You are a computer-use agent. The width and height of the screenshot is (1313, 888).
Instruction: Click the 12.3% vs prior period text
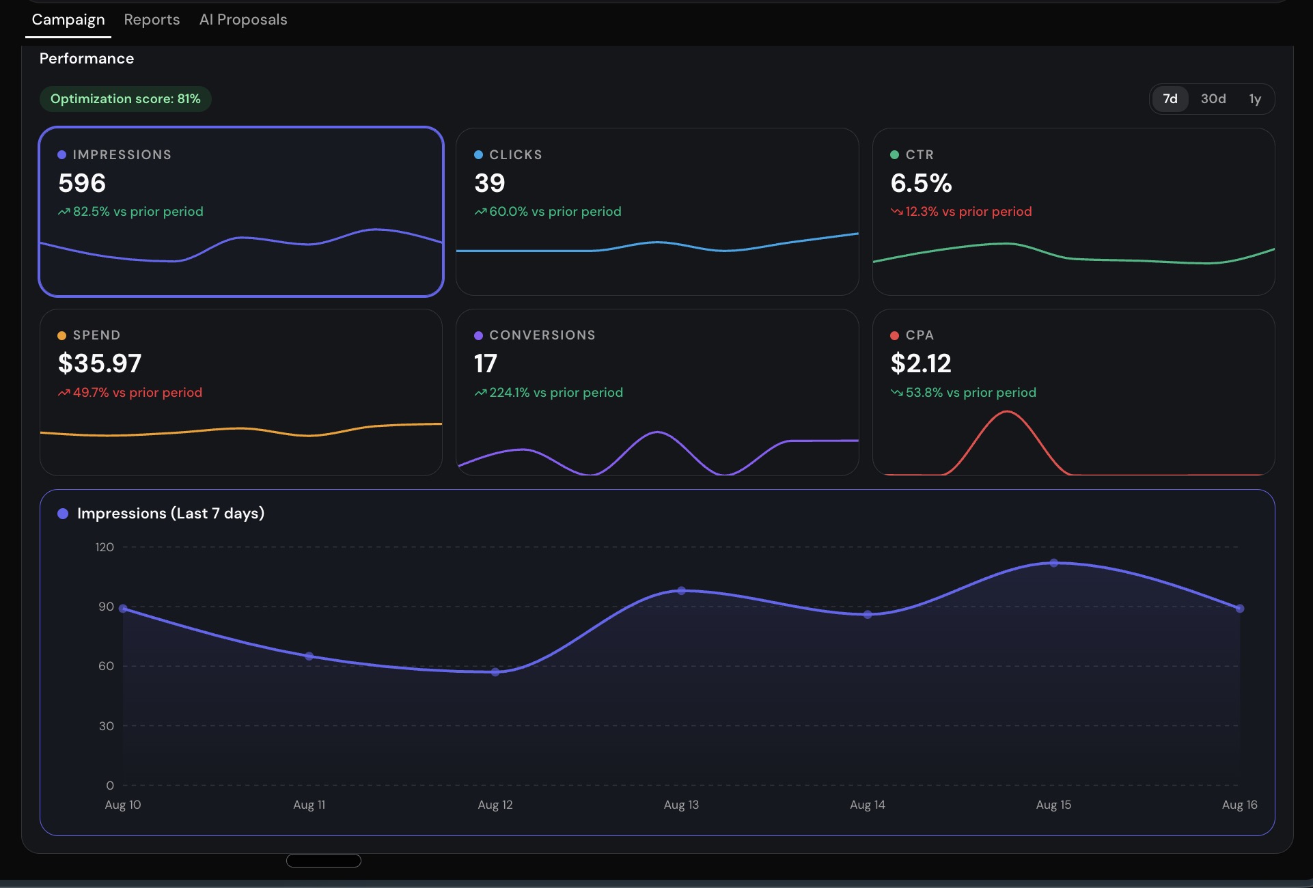969,212
